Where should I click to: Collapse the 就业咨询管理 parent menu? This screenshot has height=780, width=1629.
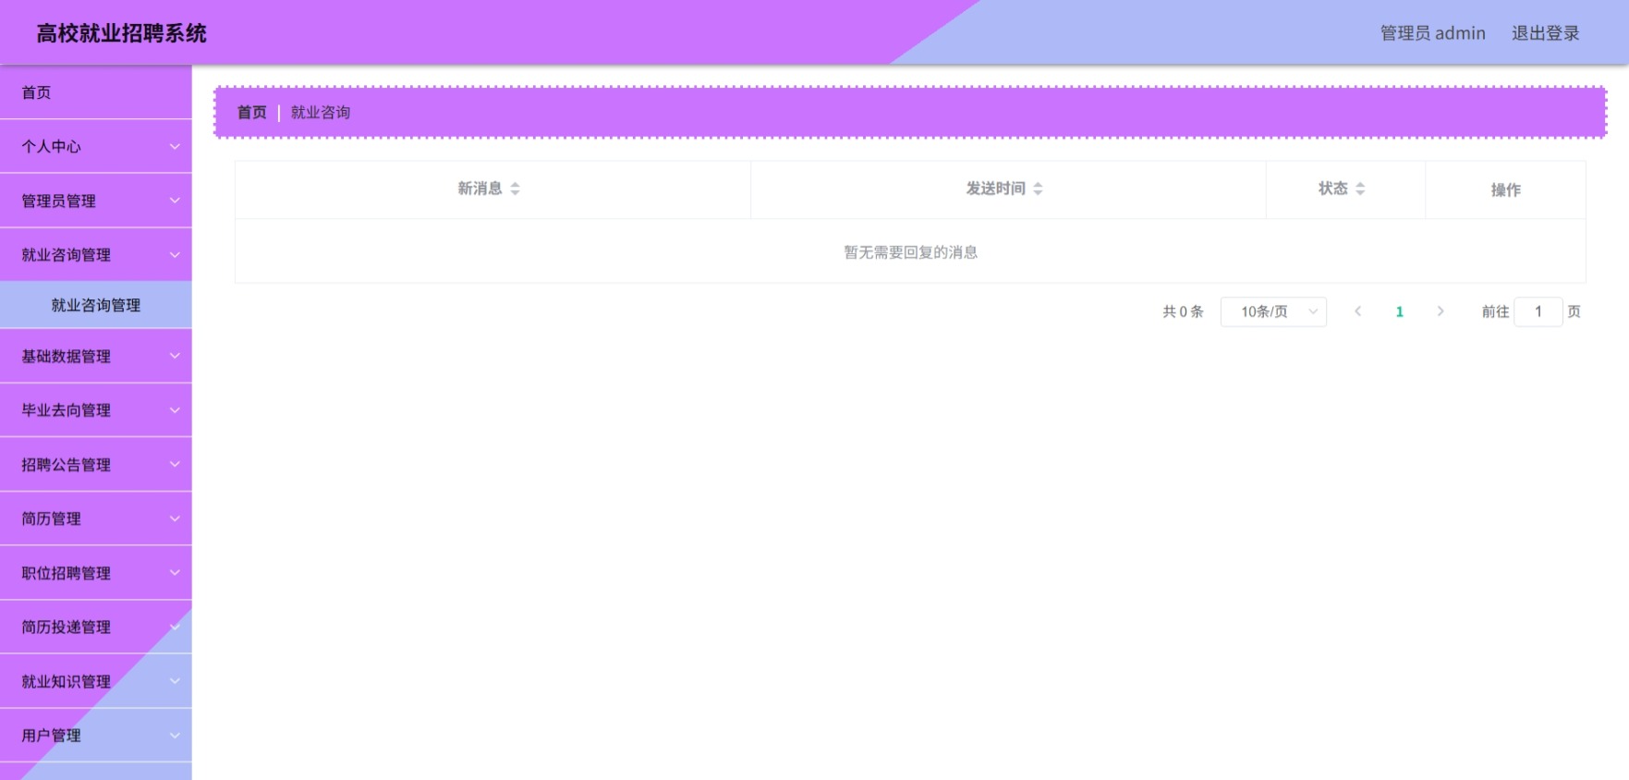[96, 255]
